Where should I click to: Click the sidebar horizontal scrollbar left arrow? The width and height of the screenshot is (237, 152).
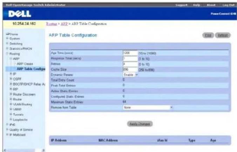(5, 150)
